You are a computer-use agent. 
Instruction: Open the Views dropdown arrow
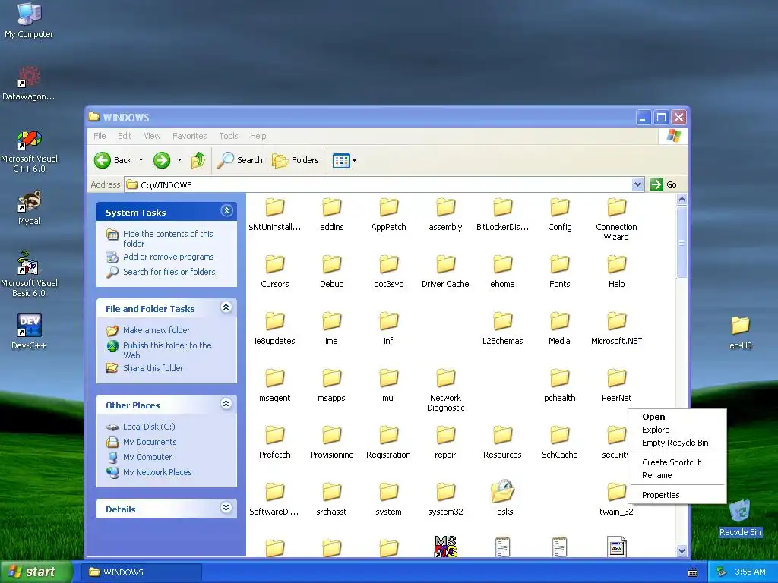(x=354, y=160)
